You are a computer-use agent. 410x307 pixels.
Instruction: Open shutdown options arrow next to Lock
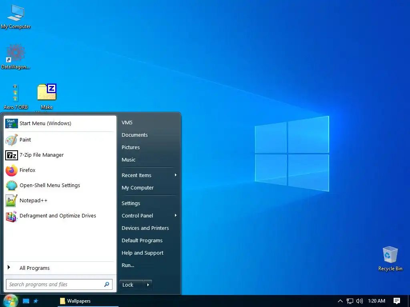click(148, 285)
